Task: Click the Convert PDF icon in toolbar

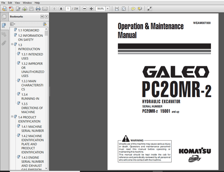Action: 11,9
